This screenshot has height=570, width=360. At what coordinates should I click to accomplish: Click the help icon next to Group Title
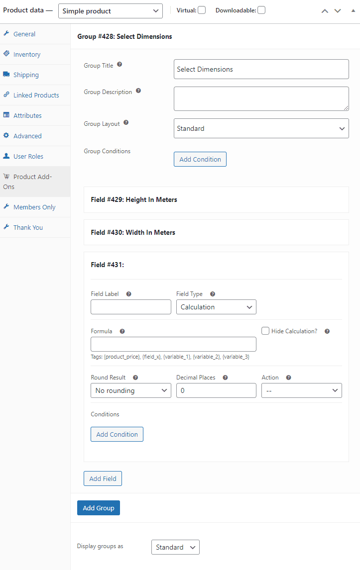[120, 64]
